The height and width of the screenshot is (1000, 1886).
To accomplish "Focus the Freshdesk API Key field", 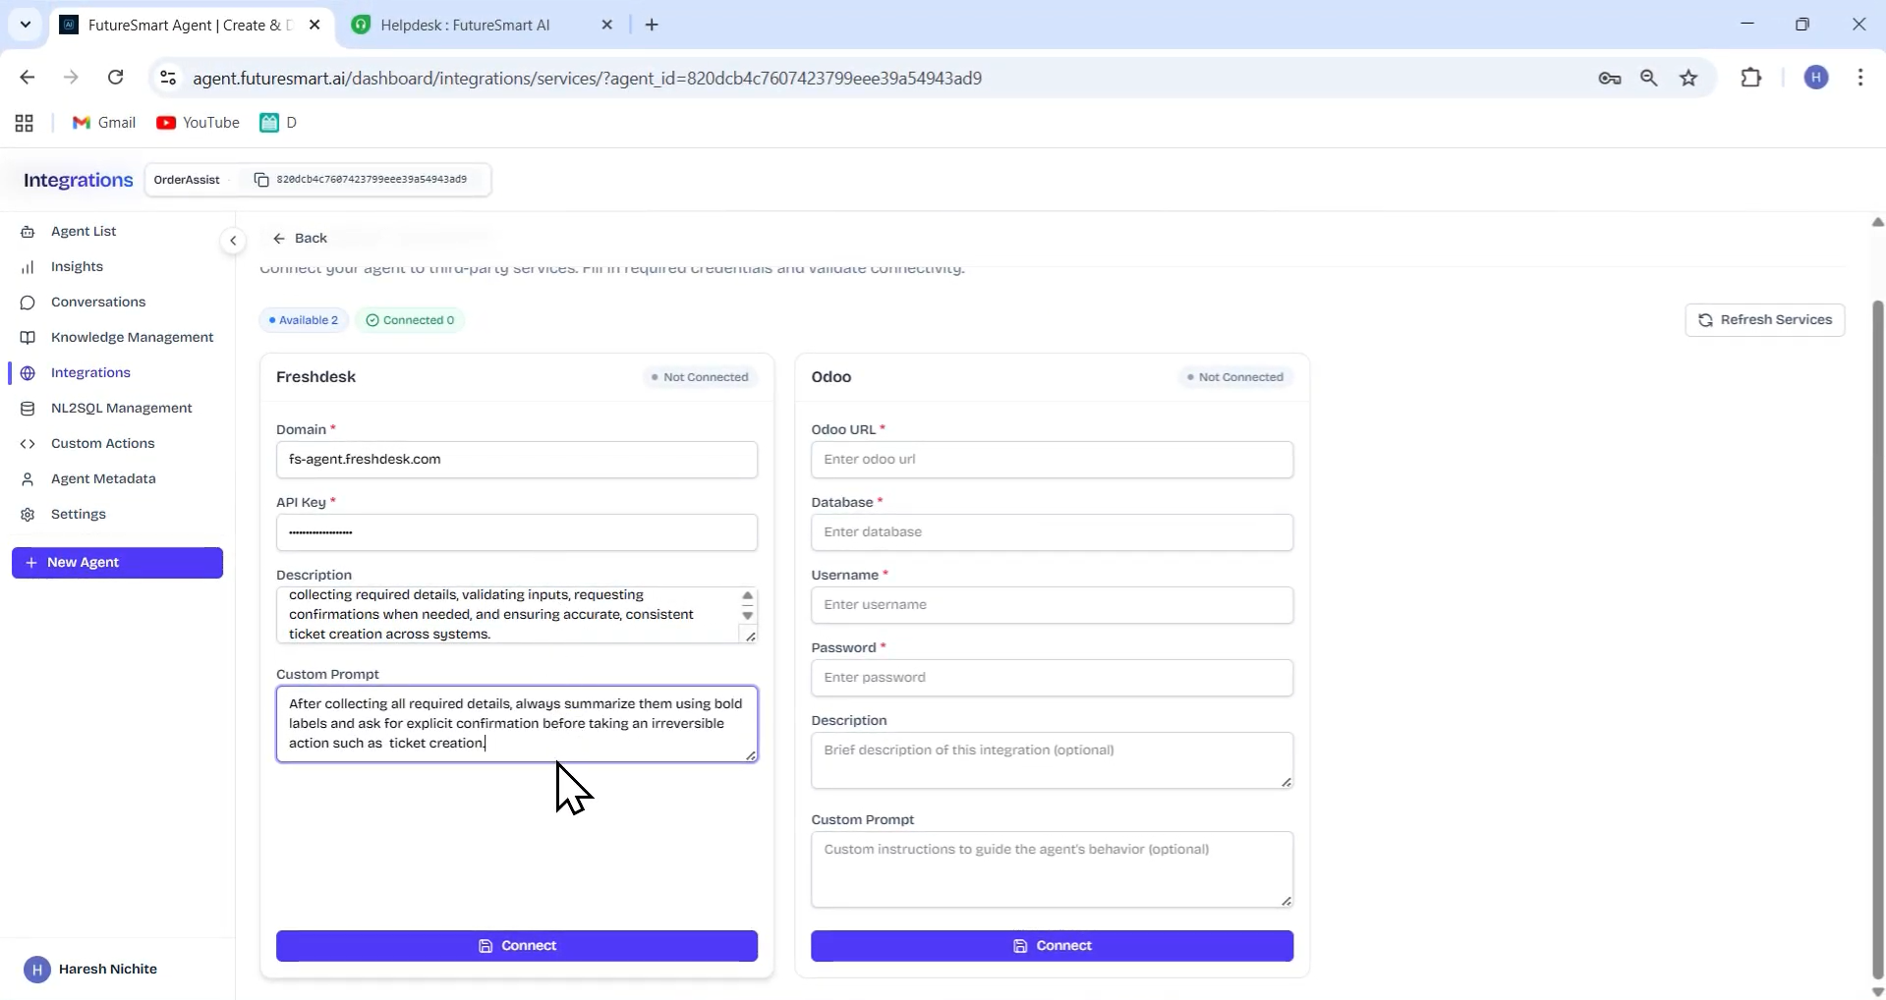I will (x=517, y=532).
